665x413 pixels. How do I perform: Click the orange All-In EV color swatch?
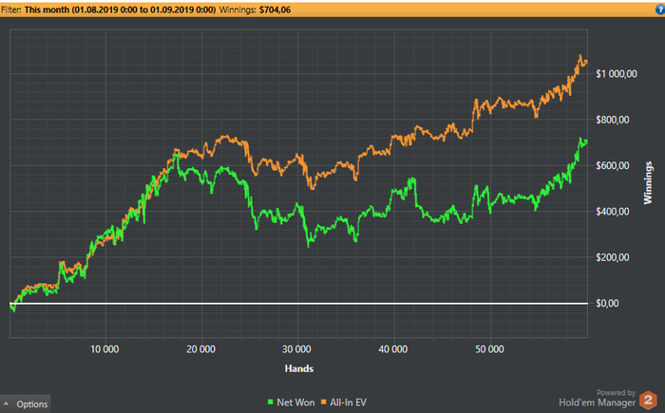(x=324, y=403)
